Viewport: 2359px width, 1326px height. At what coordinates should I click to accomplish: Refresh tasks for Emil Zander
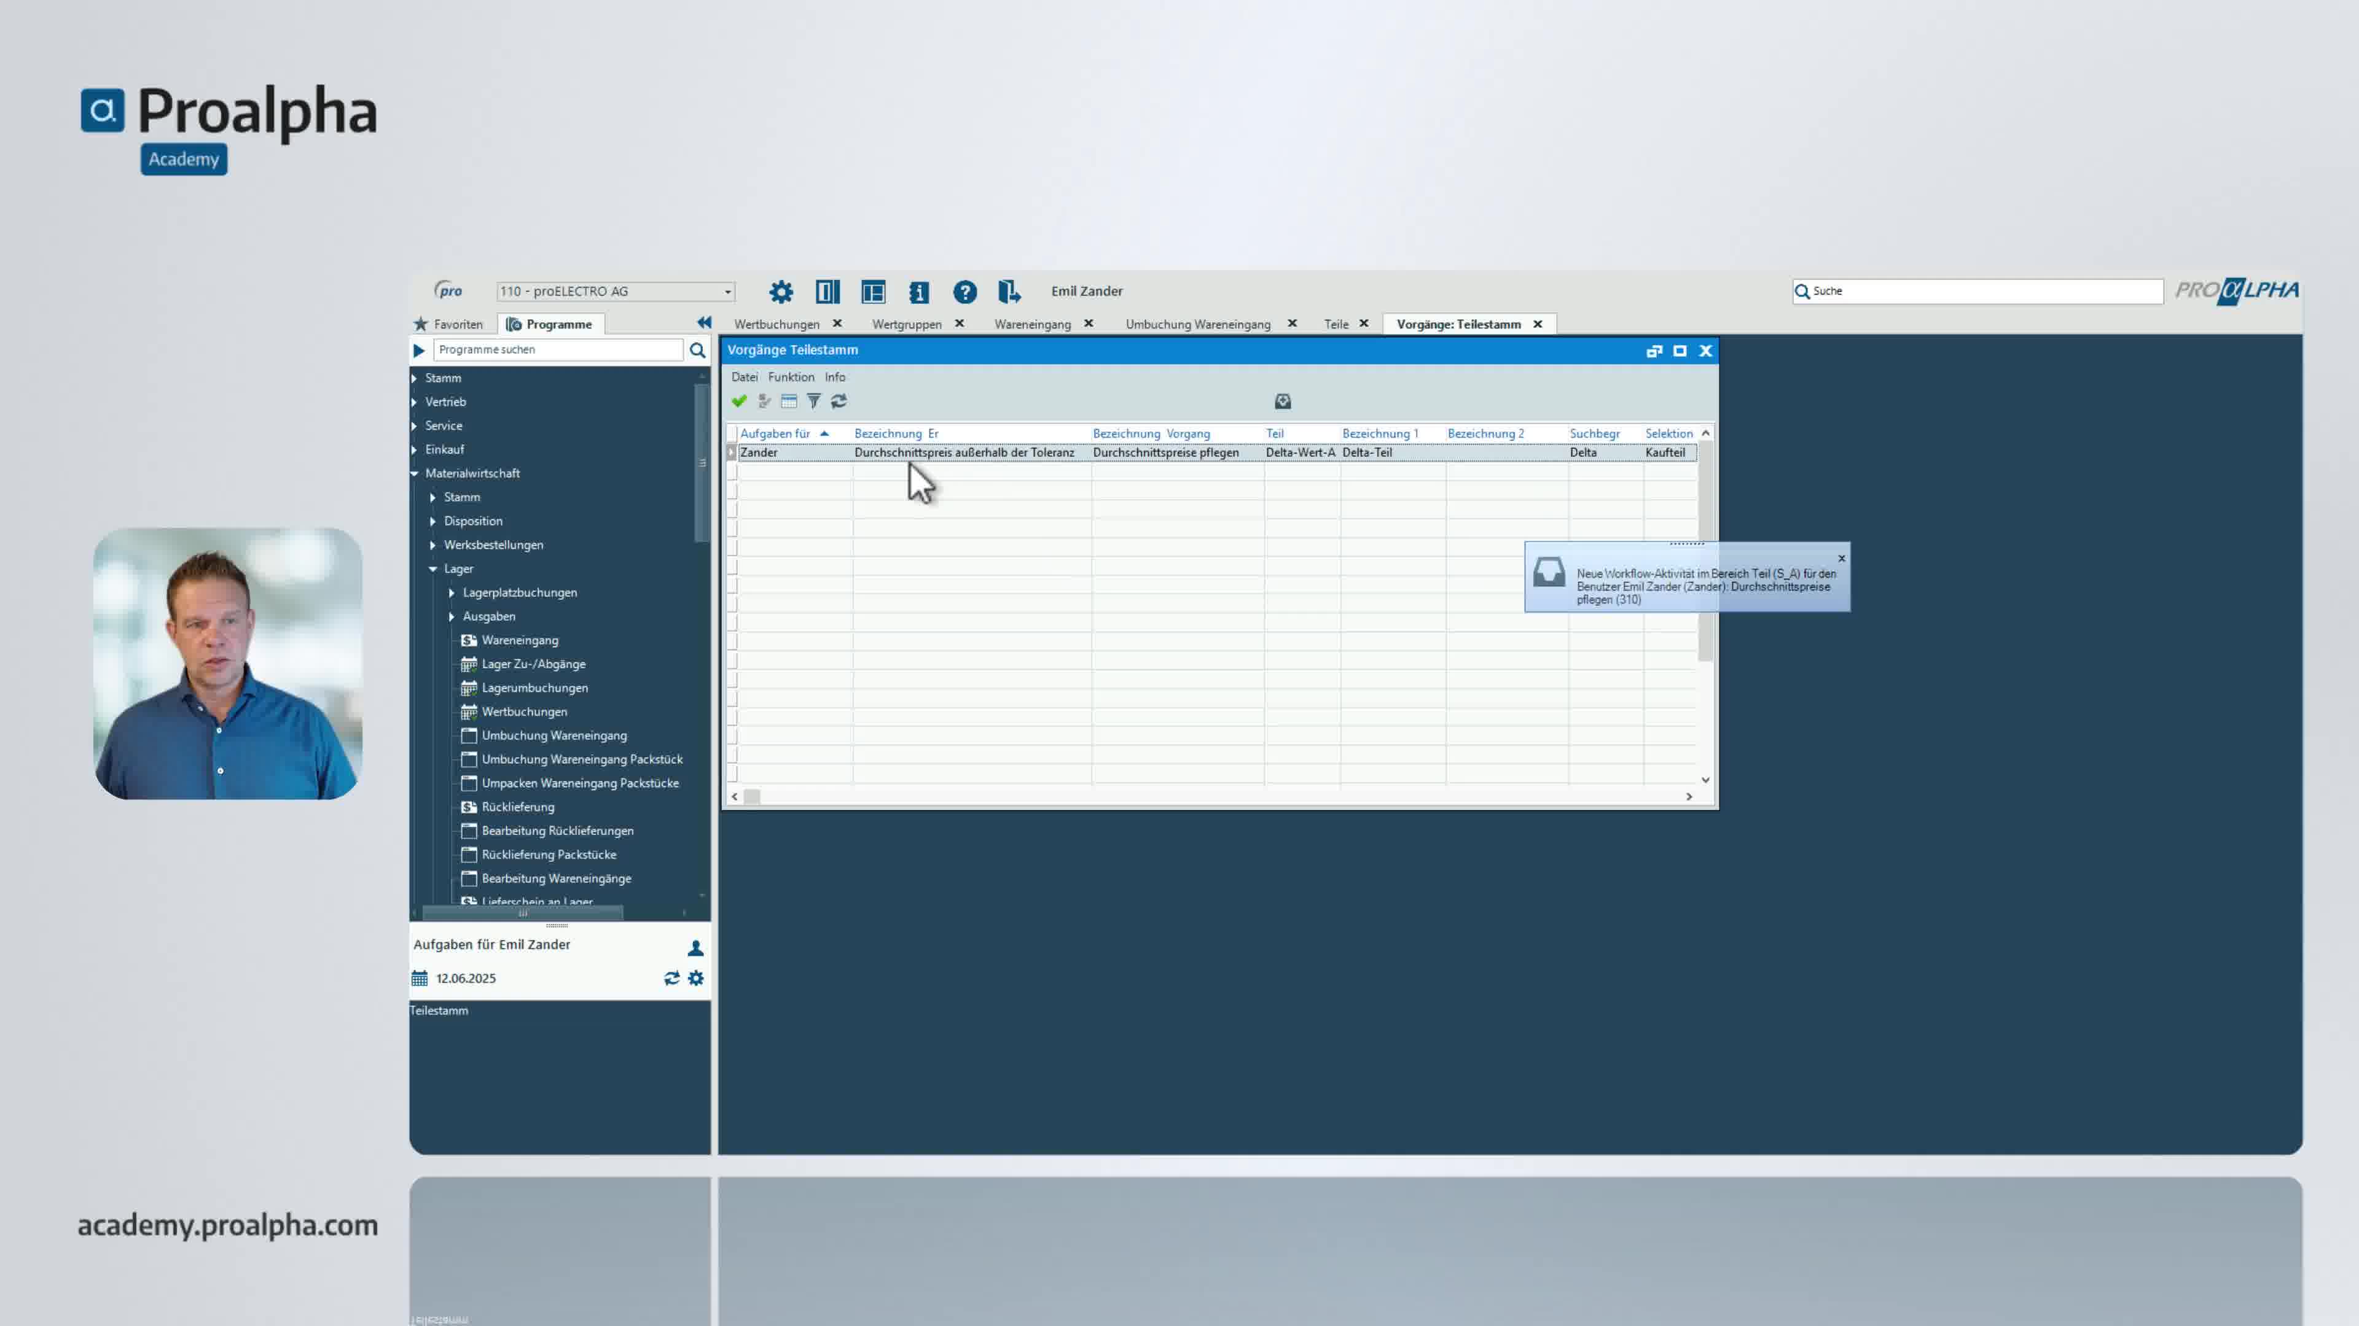[671, 979]
